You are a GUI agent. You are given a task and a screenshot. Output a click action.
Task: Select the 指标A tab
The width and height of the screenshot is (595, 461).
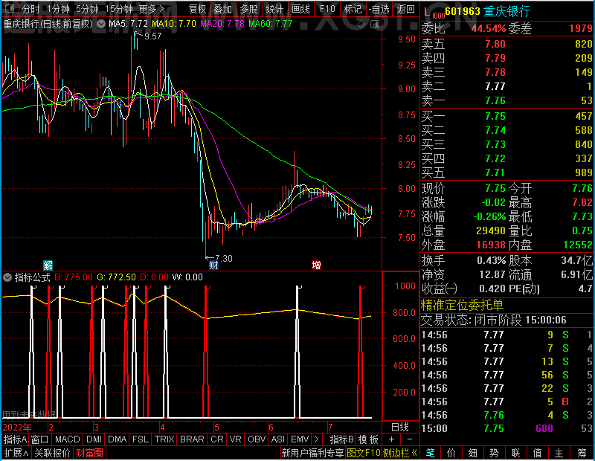15,439
